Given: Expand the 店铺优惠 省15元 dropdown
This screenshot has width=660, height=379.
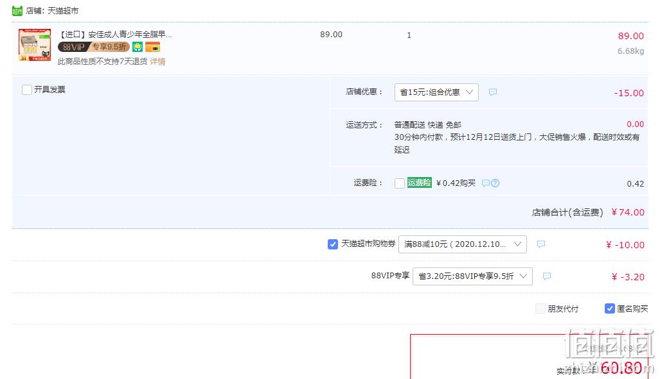Looking at the screenshot, I should pyautogui.click(x=436, y=92).
